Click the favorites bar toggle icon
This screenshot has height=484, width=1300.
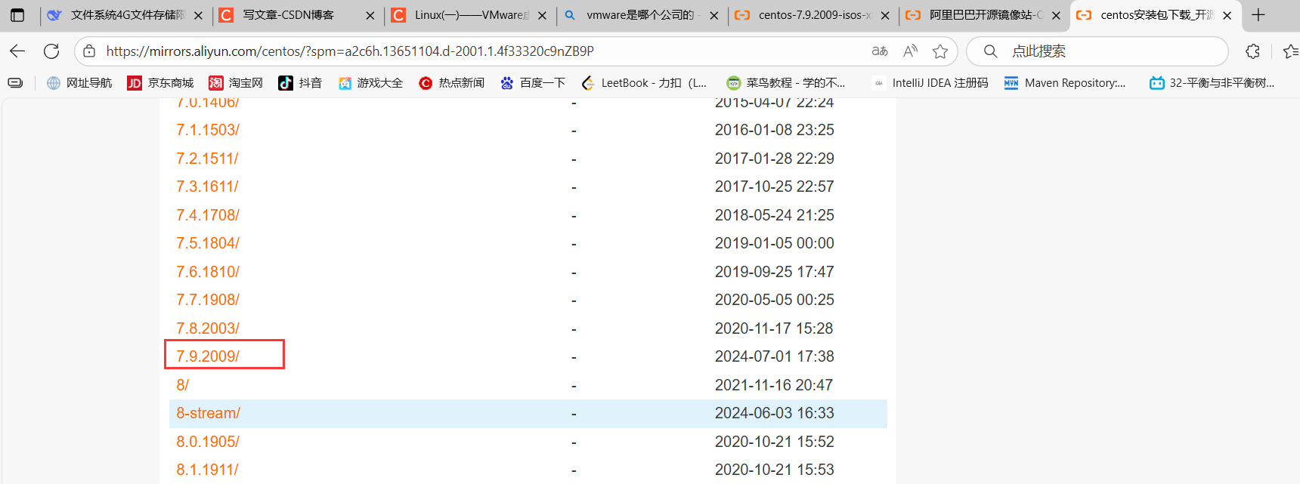(x=15, y=83)
